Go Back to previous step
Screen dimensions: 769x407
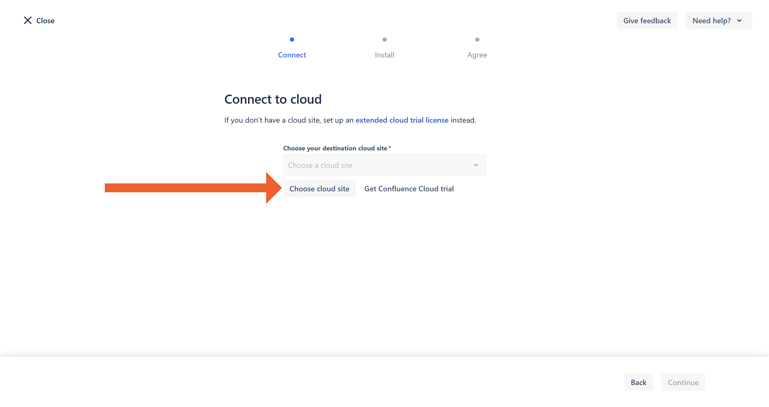coord(638,382)
